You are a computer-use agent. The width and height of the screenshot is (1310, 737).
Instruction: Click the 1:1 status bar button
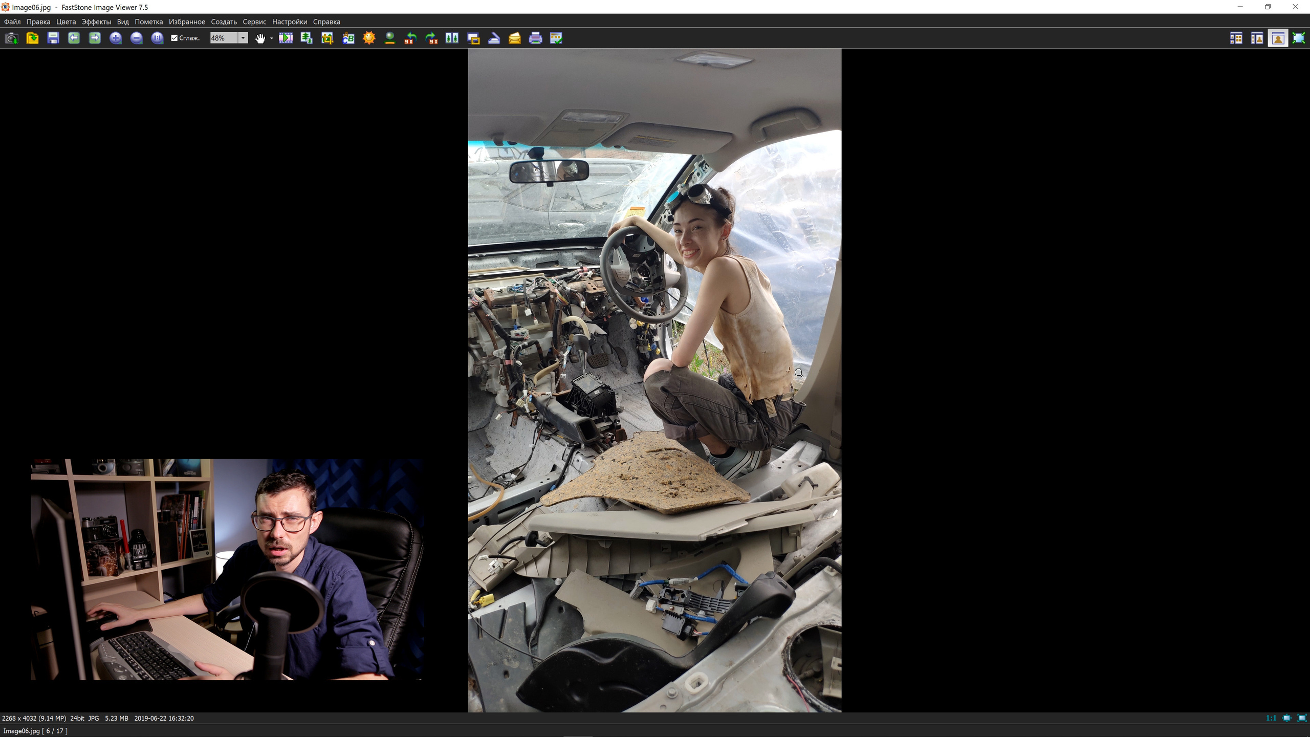1271,718
